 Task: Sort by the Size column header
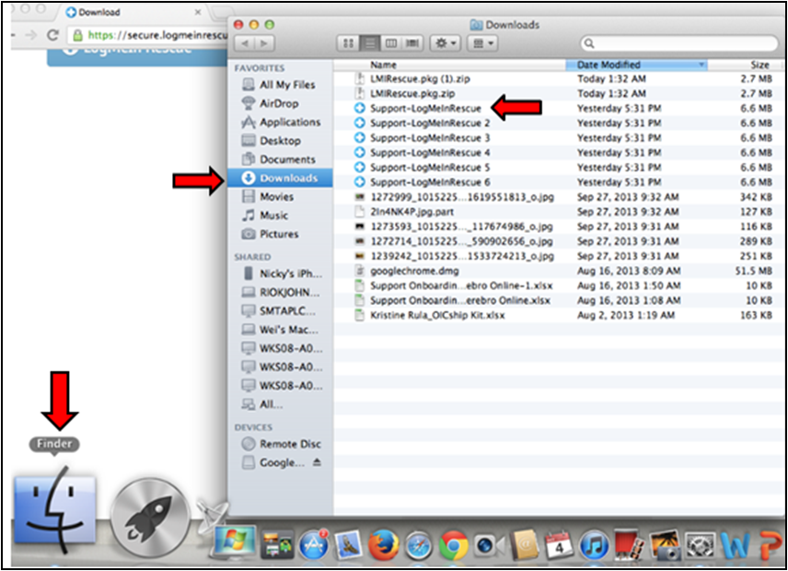point(759,64)
